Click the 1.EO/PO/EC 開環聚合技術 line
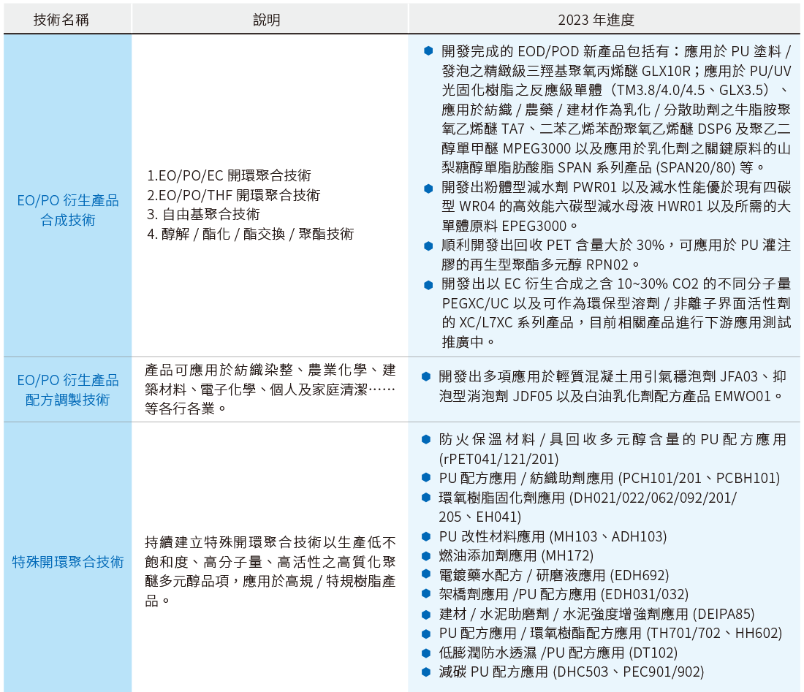The height and width of the screenshot is (692, 804). point(229,176)
